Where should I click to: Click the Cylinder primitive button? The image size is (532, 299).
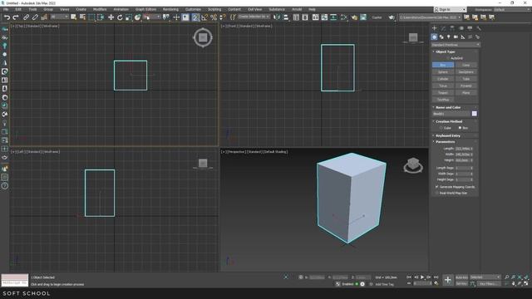pos(443,79)
